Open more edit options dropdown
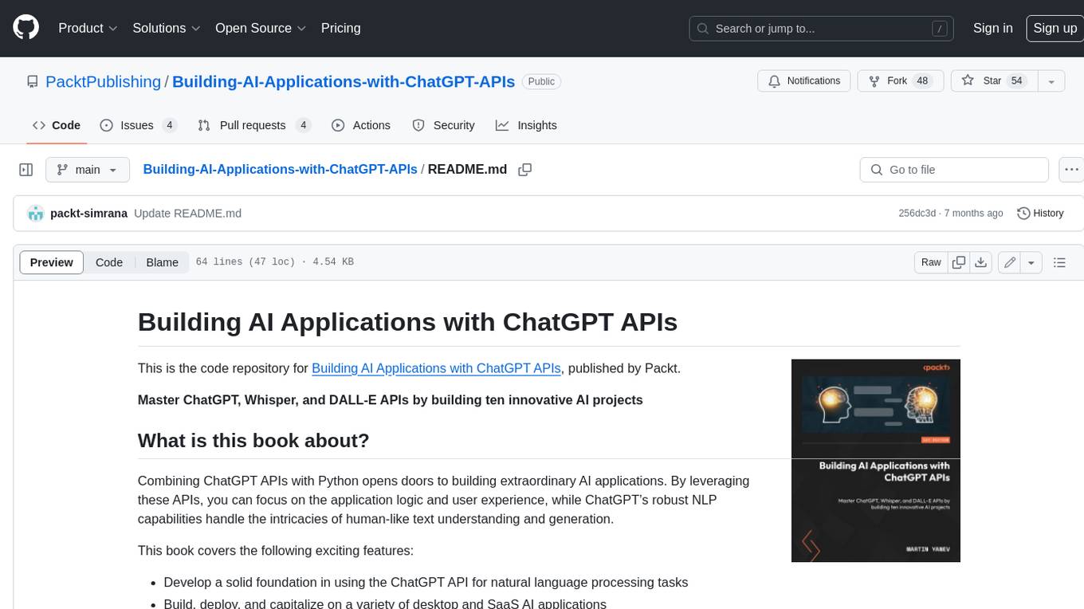The height and width of the screenshot is (609, 1084). (1031, 262)
